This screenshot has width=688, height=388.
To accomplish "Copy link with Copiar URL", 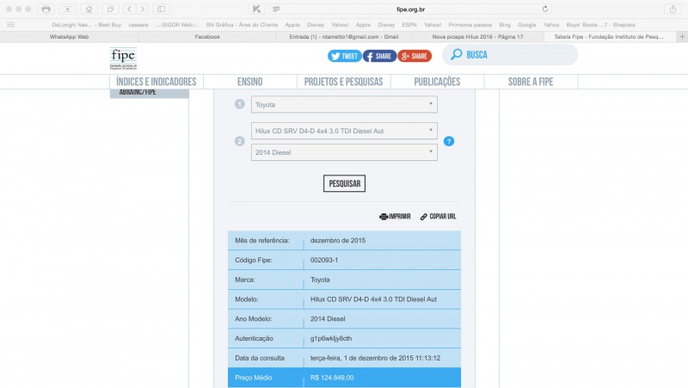I will 438,217.
